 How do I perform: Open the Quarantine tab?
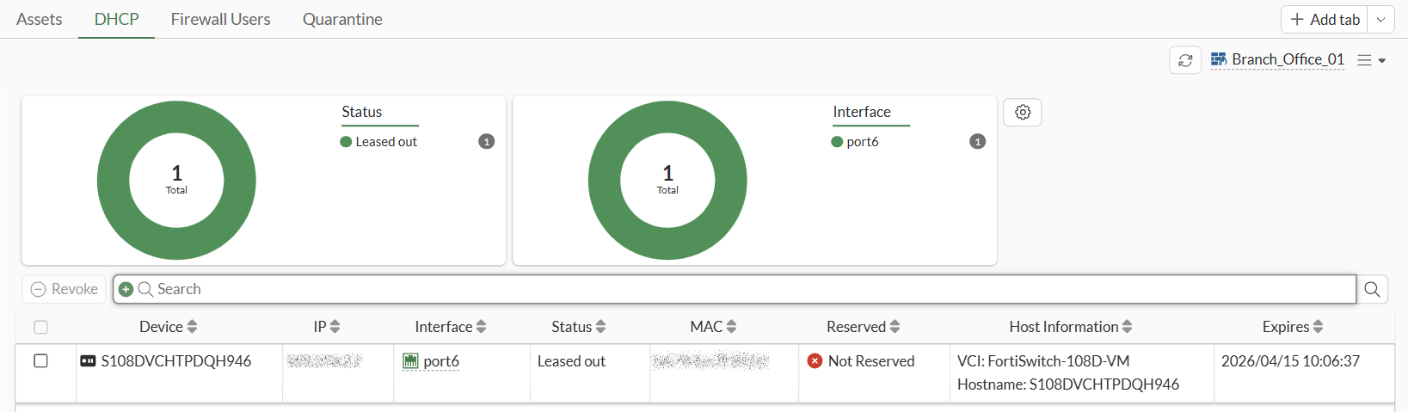tap(342, 19)
